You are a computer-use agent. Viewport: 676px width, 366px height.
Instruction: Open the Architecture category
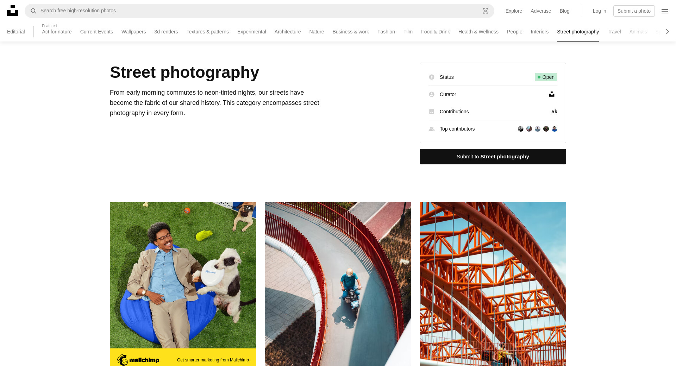coord(287,32)
